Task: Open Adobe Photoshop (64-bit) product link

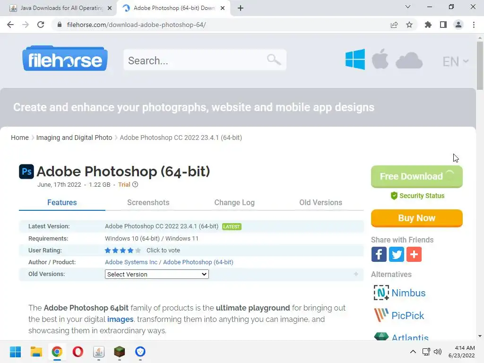Action: [x=198, y=262]
